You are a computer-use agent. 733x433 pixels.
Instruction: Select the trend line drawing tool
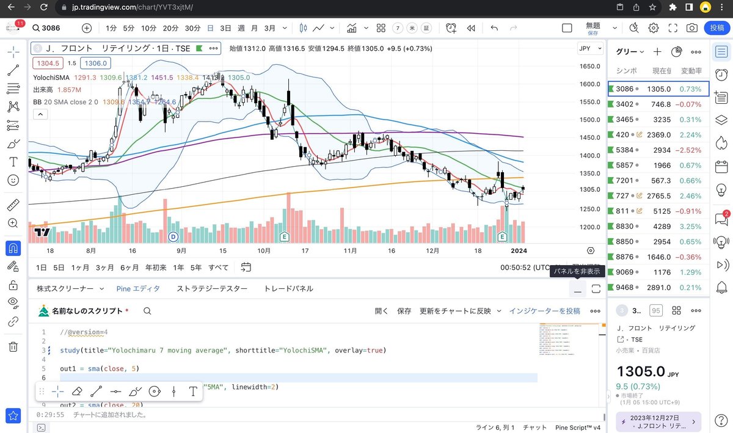[13, 70]
